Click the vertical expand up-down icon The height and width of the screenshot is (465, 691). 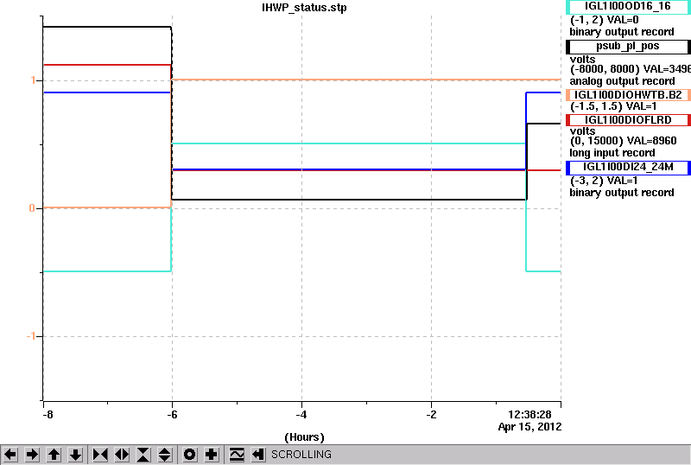165,455
